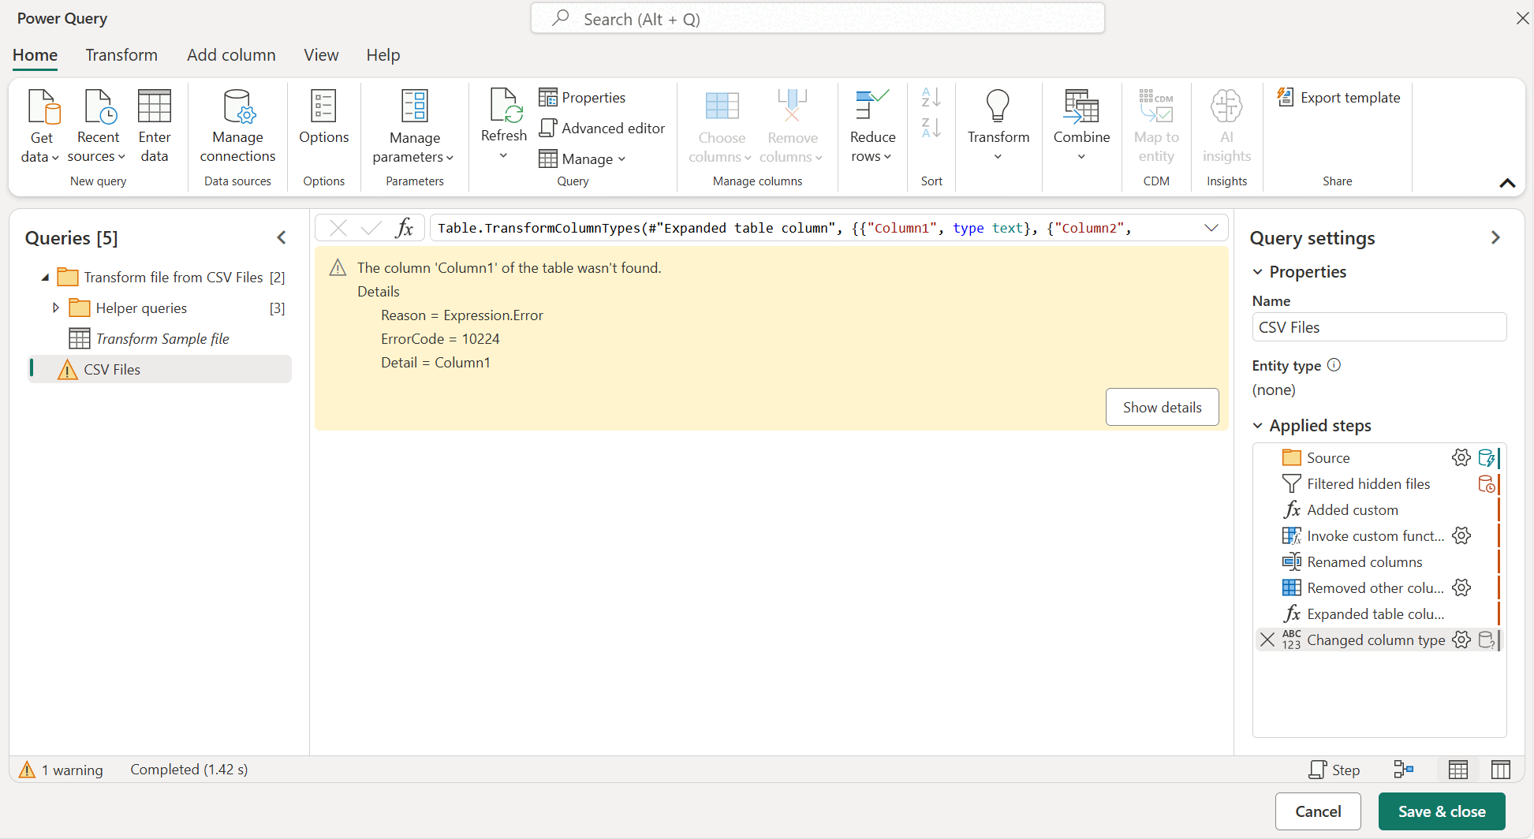
Task: Delete the Changed column type step
Action: point(1267,640)
